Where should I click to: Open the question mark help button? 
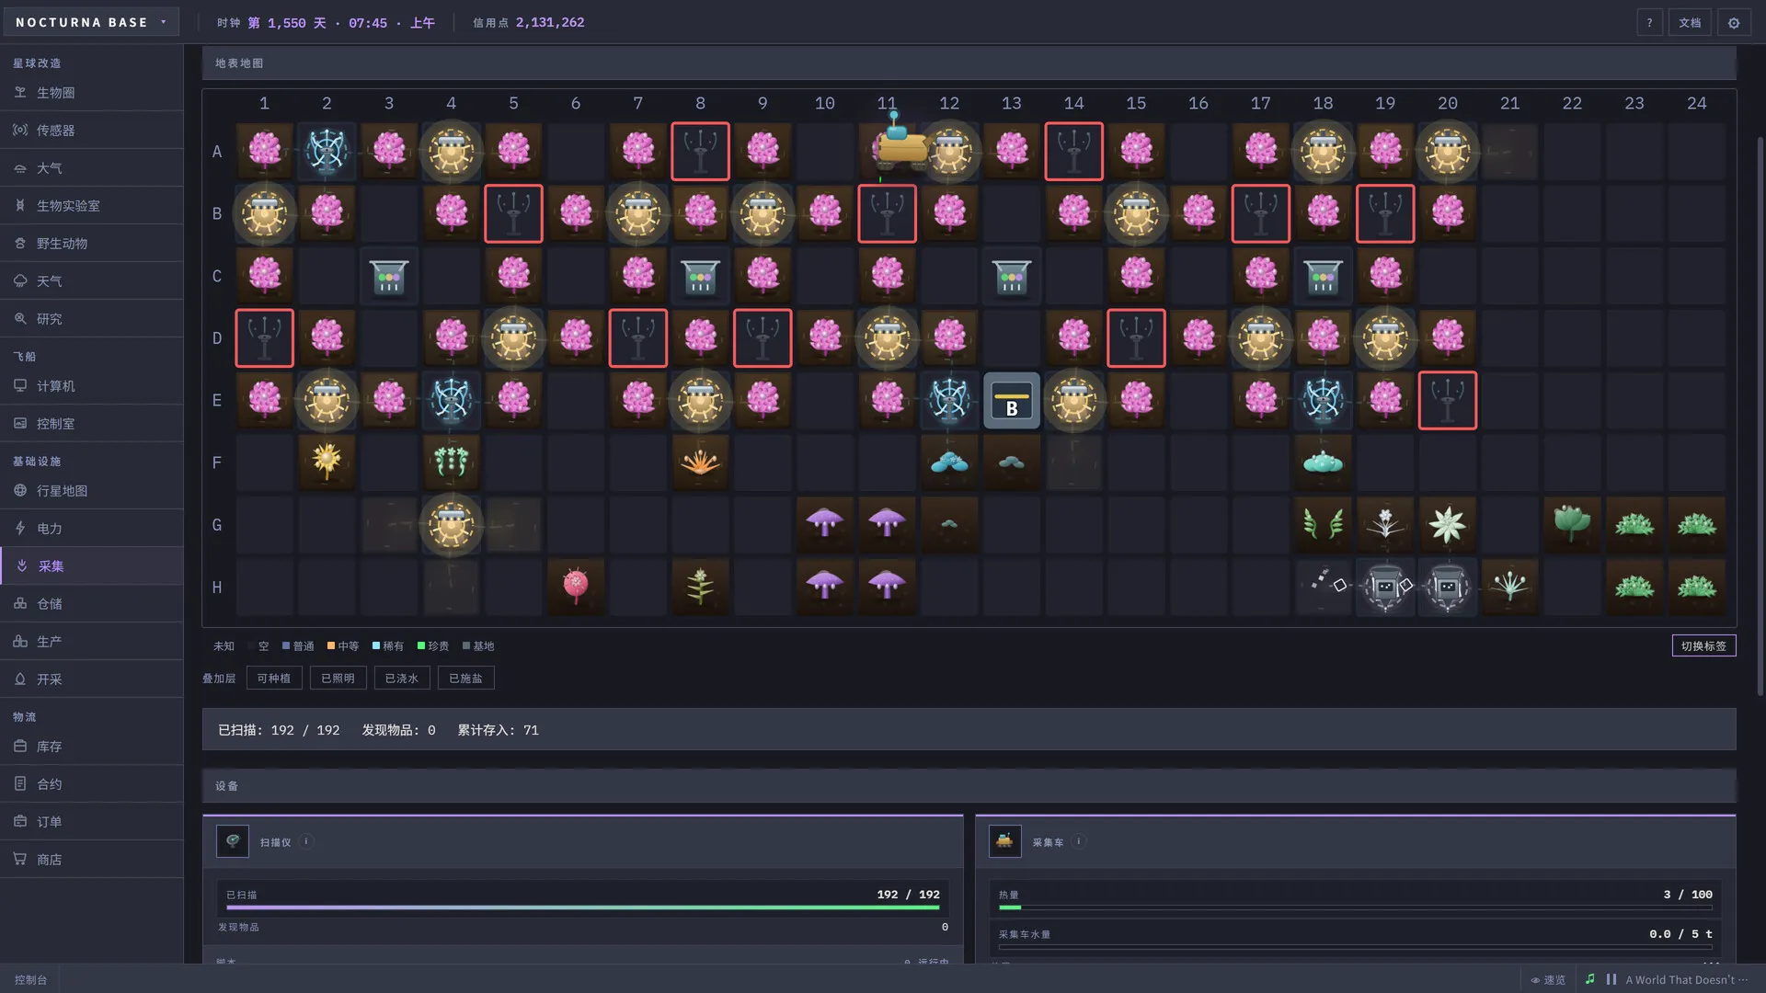pyautogui.click(x=1649, y=23)
